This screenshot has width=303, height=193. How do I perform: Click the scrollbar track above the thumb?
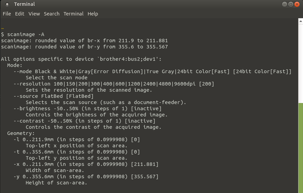click(301, 64)
